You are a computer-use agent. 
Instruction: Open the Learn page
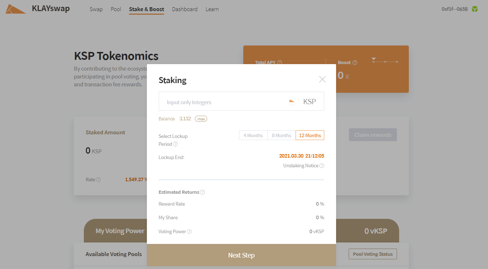pyautogui.click(x=212, y=9)
